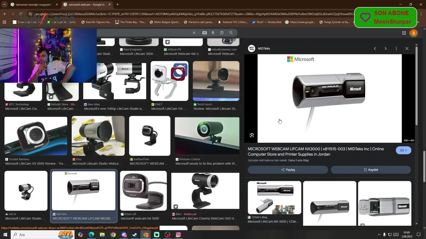The height and width of the screenshot is (239, 426).
Task: Click the Microsoft LifeCam,NX-3000 | 123ink caption
Action: click(274, 221)
